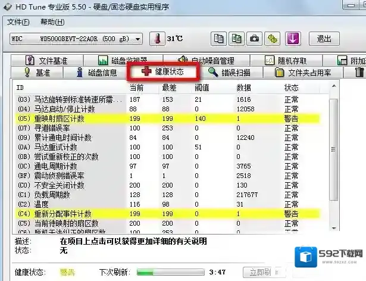The width and height of the screenshot is (366, 281).
Task: Click the list scroll down arrow
Action: tap(334, 228)
